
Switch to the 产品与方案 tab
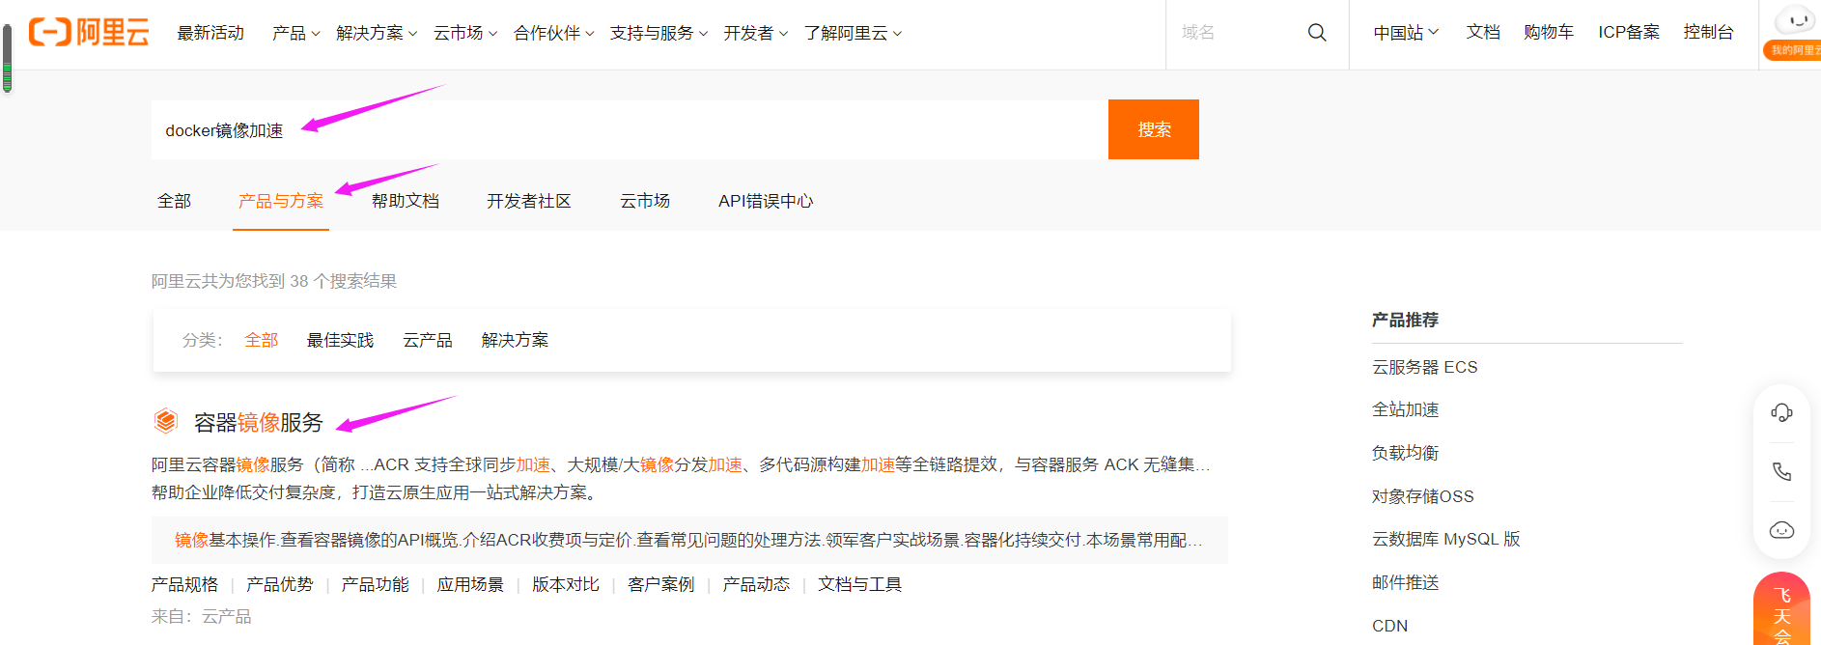coord(281,201)
